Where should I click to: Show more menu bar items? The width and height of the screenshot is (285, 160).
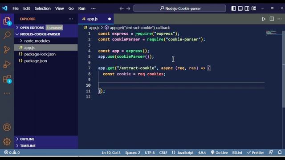(94, 8)
